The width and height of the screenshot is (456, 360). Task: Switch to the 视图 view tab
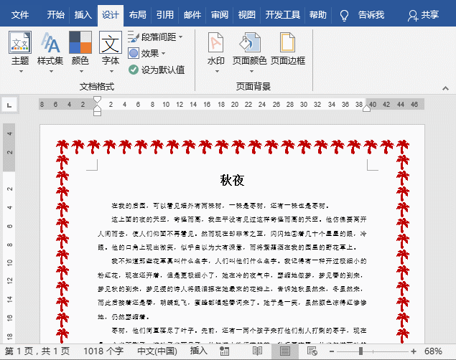[x=247, y=15]
